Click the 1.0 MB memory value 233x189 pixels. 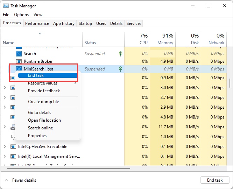click(x=167, y=137)
